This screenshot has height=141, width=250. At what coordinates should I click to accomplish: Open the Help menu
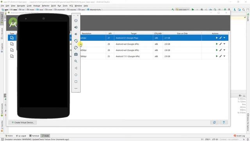tap(86, 5)
